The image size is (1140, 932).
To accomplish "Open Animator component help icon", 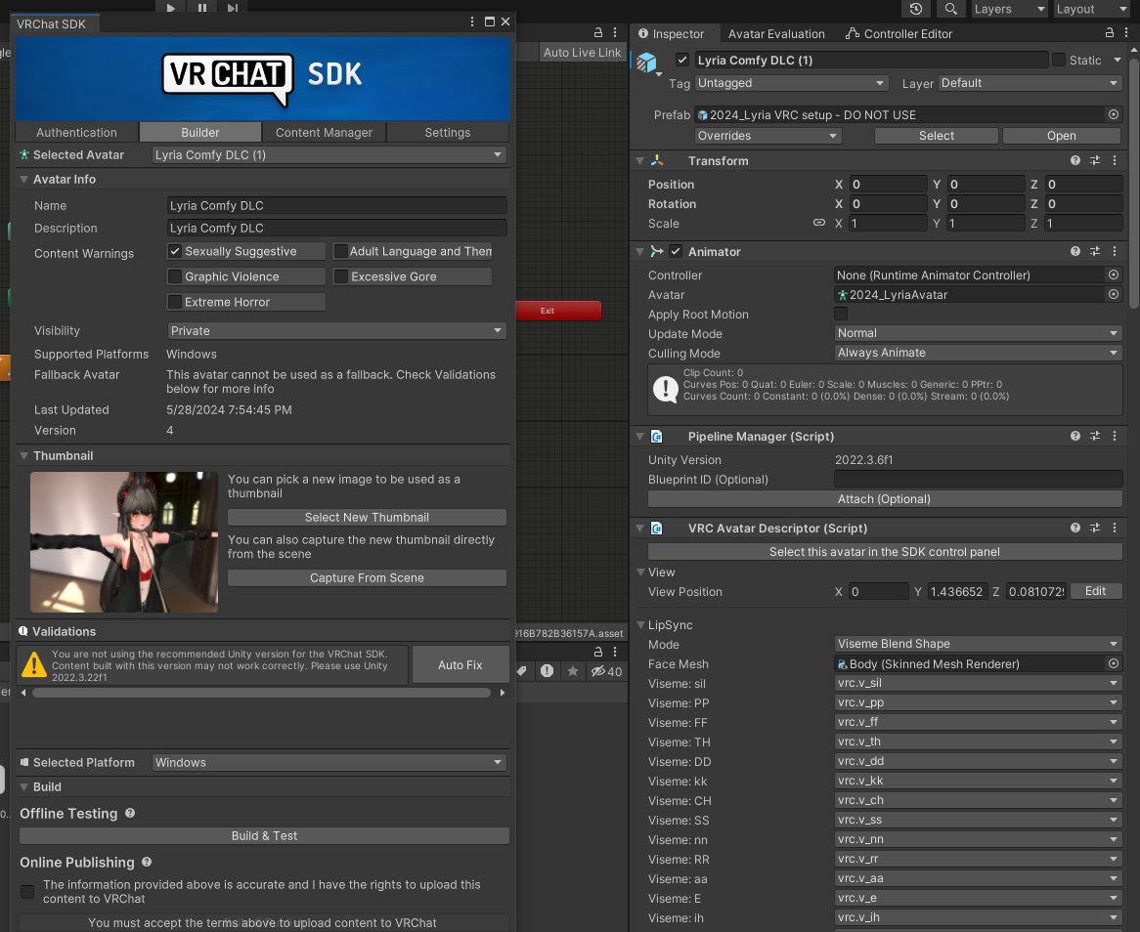I will [1075, 251].
